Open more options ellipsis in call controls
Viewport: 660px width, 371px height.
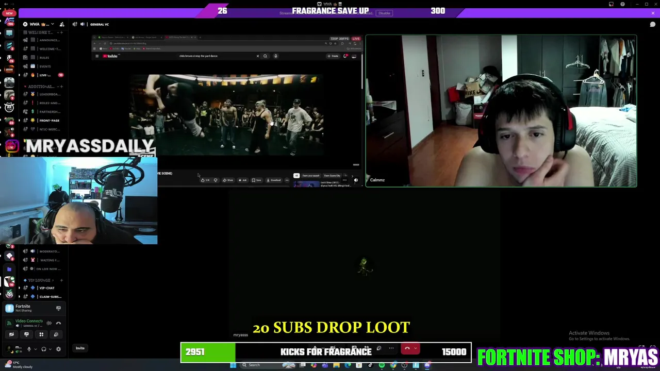391,348
